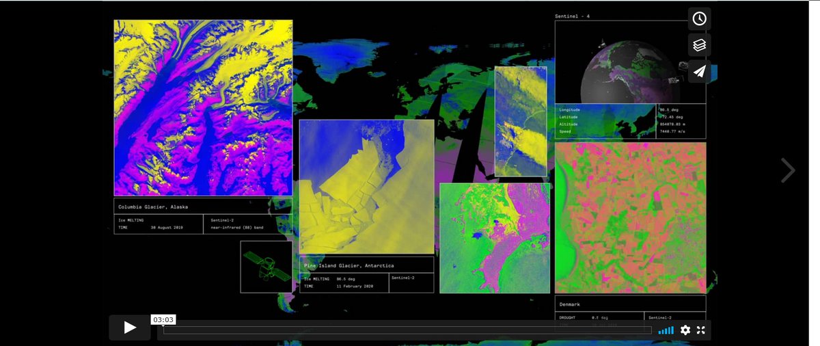The image size is (820, 346).
Task: Click the Columbia Glacier satellite image
Action: click(203, 108)
